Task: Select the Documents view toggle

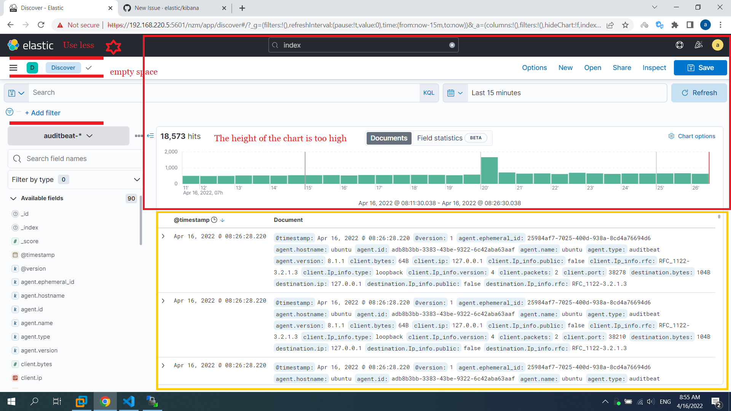Action: tap(389, 138)
